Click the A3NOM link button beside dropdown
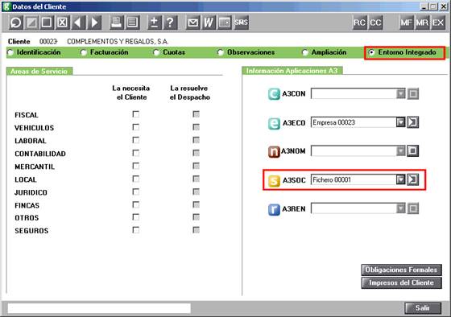Image resolution: width=451 pixels, height=317 pixels. (x=412, y=151)
